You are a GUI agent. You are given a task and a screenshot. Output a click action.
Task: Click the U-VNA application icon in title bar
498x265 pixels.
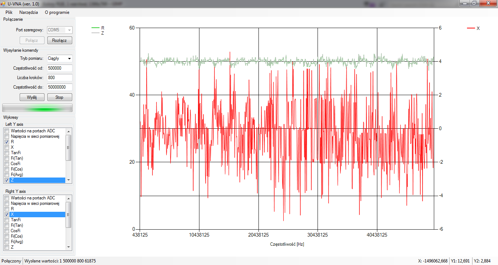3,3
